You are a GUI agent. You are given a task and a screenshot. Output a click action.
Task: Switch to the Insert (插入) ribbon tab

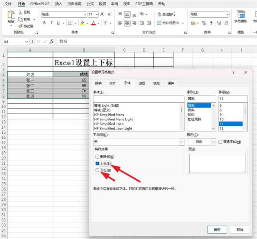59,4
